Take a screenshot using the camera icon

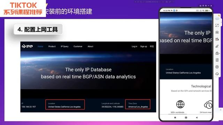pos(217,32)
